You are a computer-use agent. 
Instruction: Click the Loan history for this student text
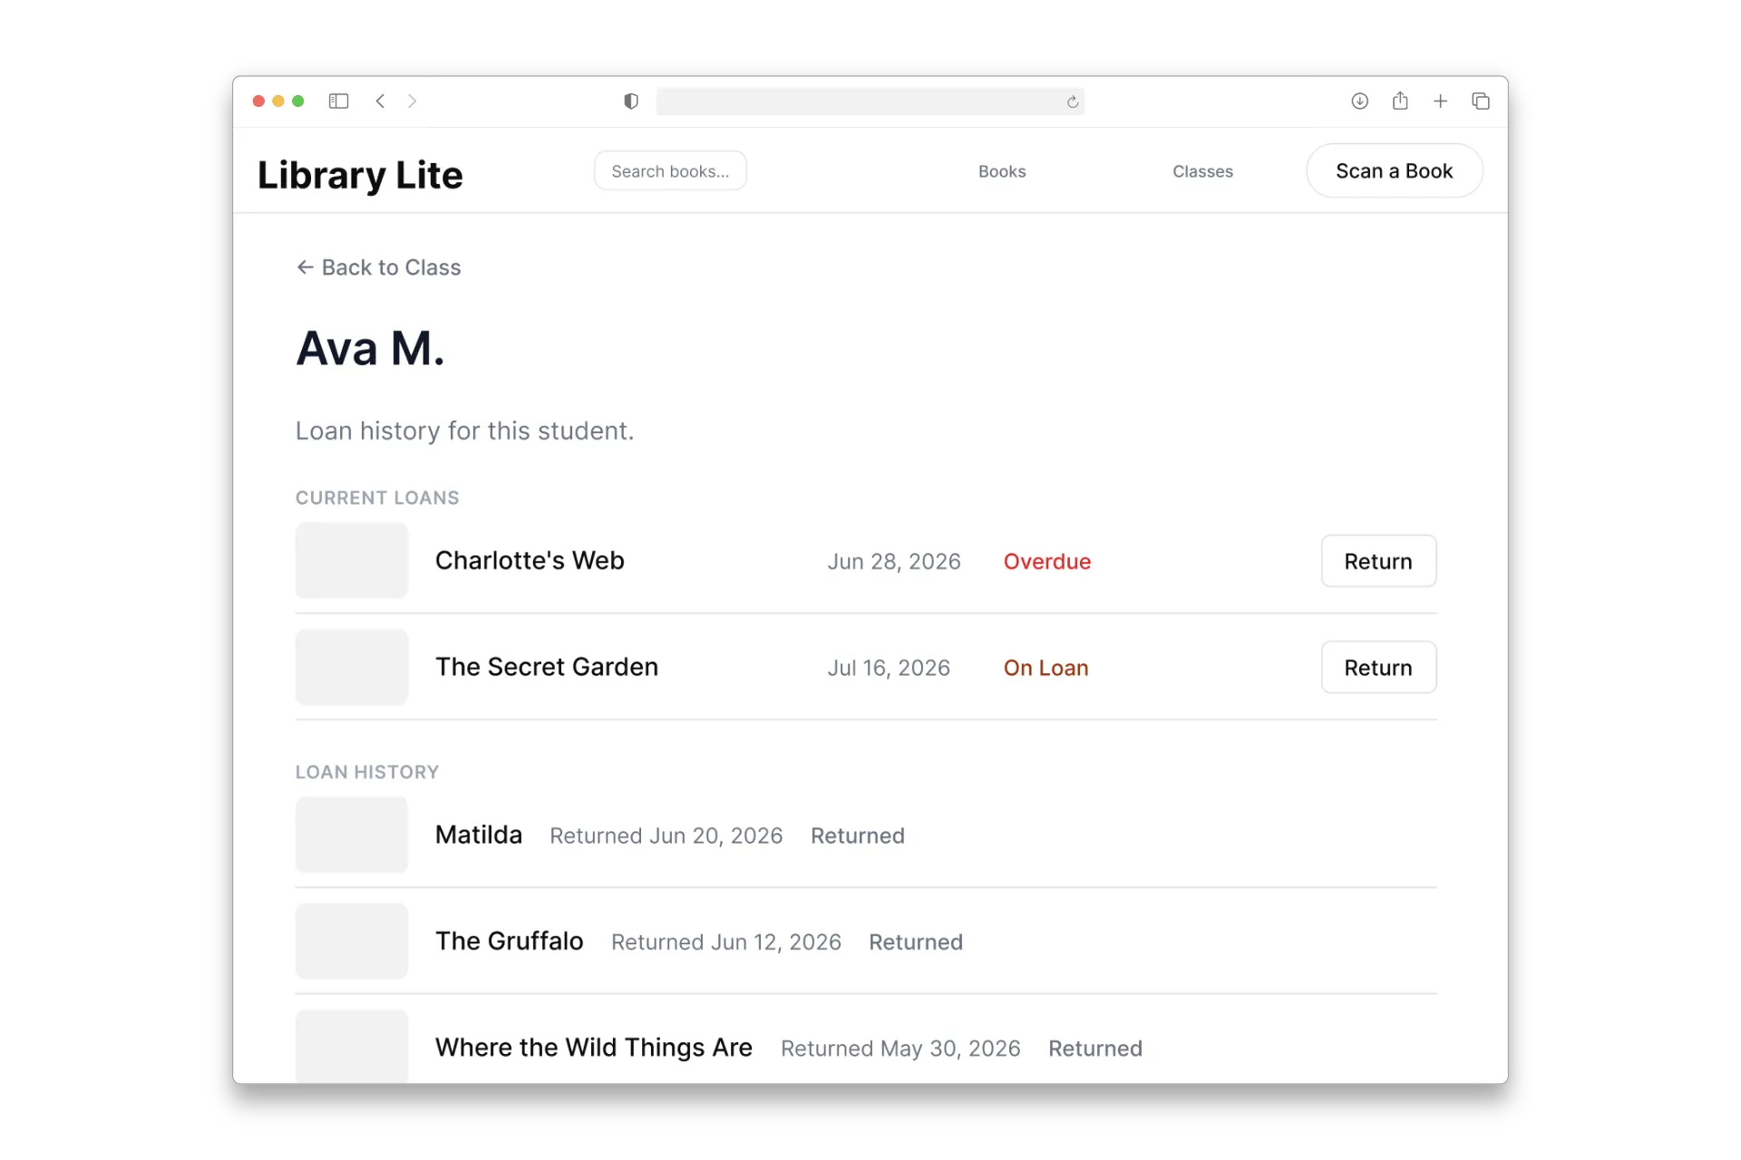(x=464, y=430)
